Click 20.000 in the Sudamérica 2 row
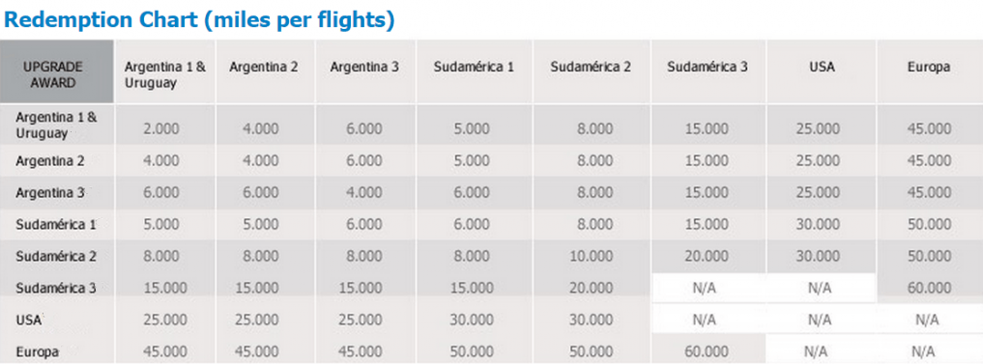This screenshot has height=364, width=983. click(705, 256)
